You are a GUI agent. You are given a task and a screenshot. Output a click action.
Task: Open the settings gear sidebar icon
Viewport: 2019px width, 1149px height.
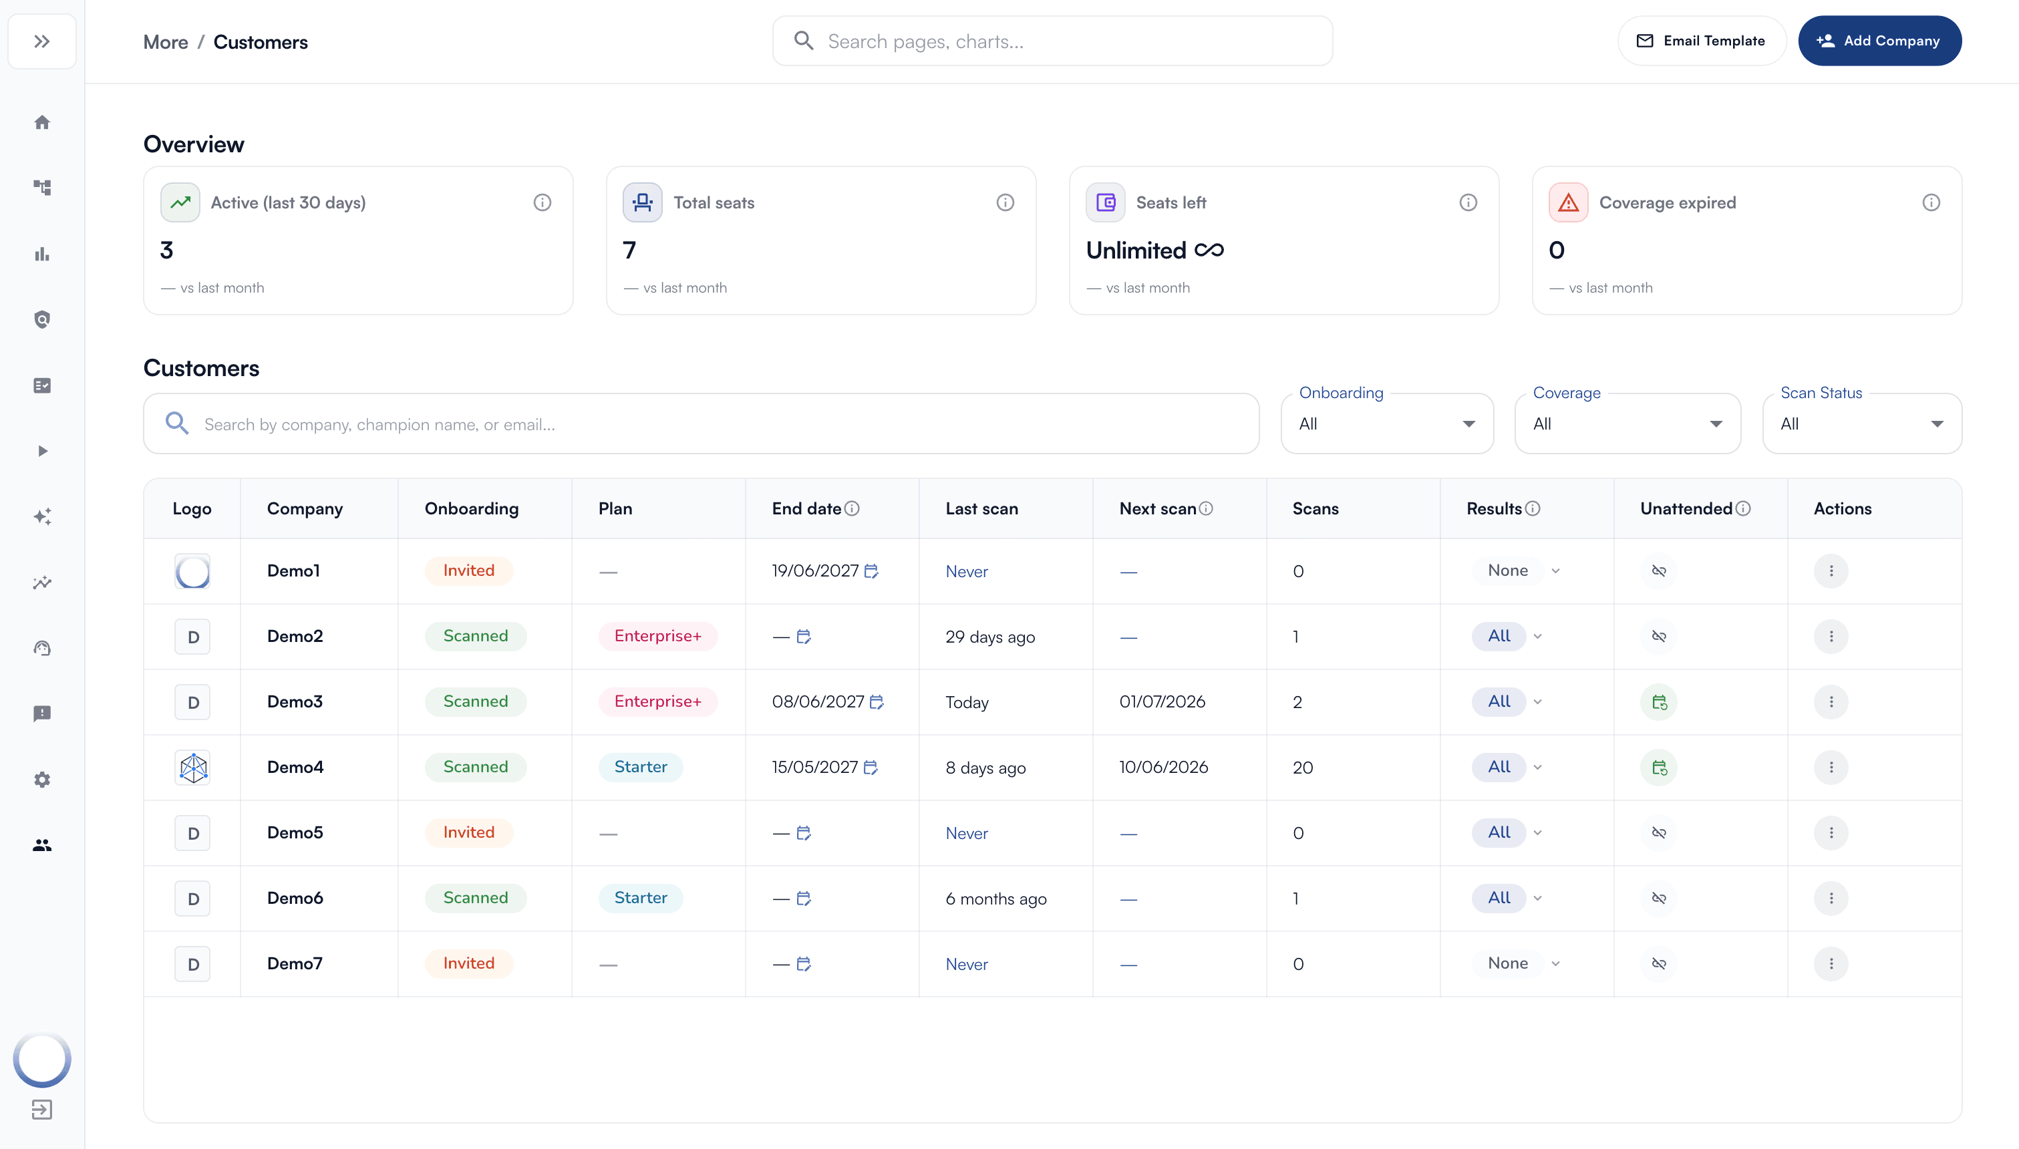(x=42, y=780)
